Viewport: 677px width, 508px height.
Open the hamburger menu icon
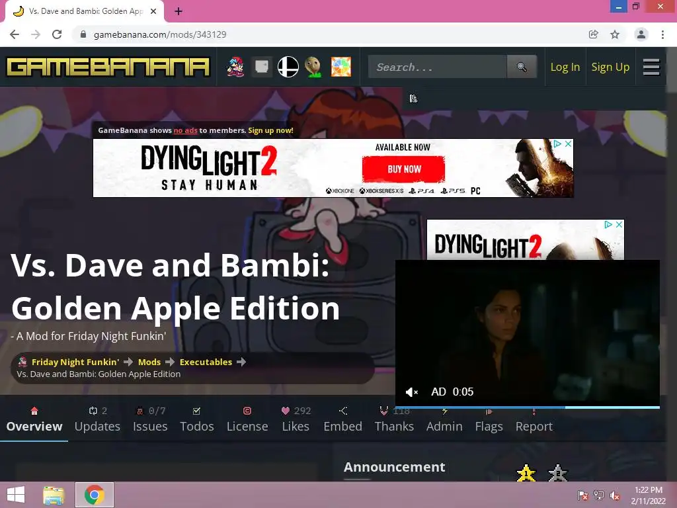tap(651, 67)
